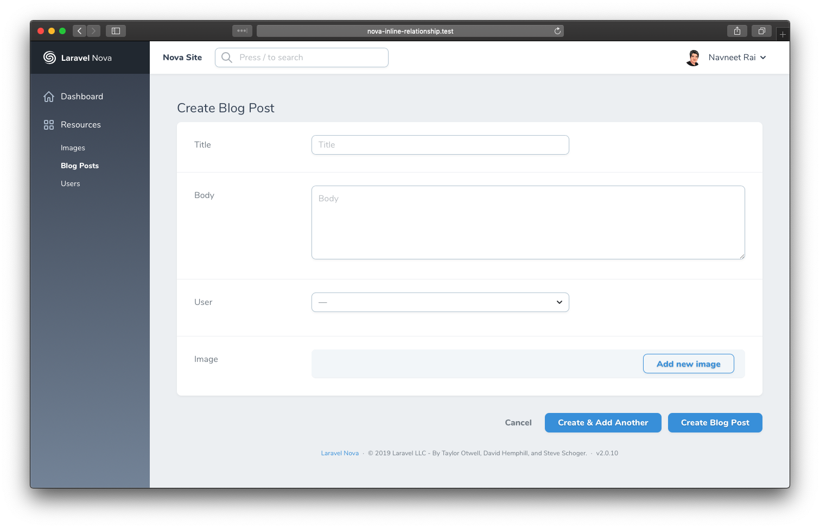Open the User selection dropdown

pyautogui.click(x=440, y=302)
